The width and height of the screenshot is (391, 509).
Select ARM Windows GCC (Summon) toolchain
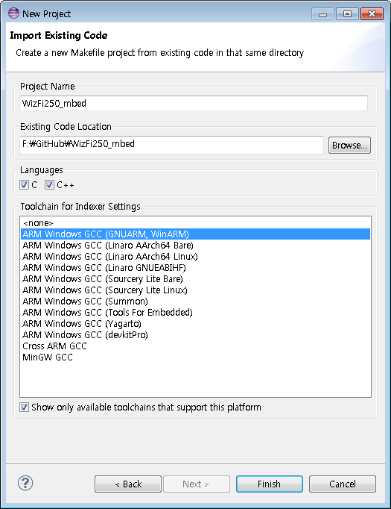pos(195,302)
